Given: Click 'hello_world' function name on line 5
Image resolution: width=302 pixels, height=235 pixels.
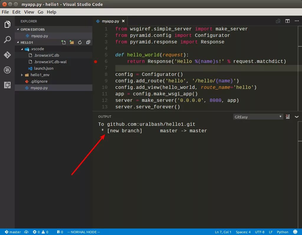Looking at the screenshot, I should [143, 55].
